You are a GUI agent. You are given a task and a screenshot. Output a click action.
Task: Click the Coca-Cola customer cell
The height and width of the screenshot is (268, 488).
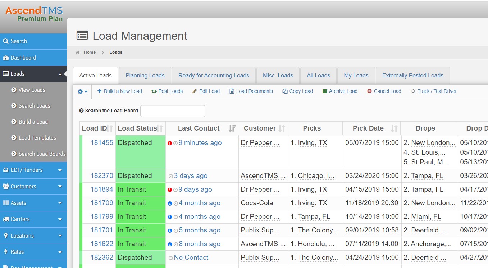(257, 203)
